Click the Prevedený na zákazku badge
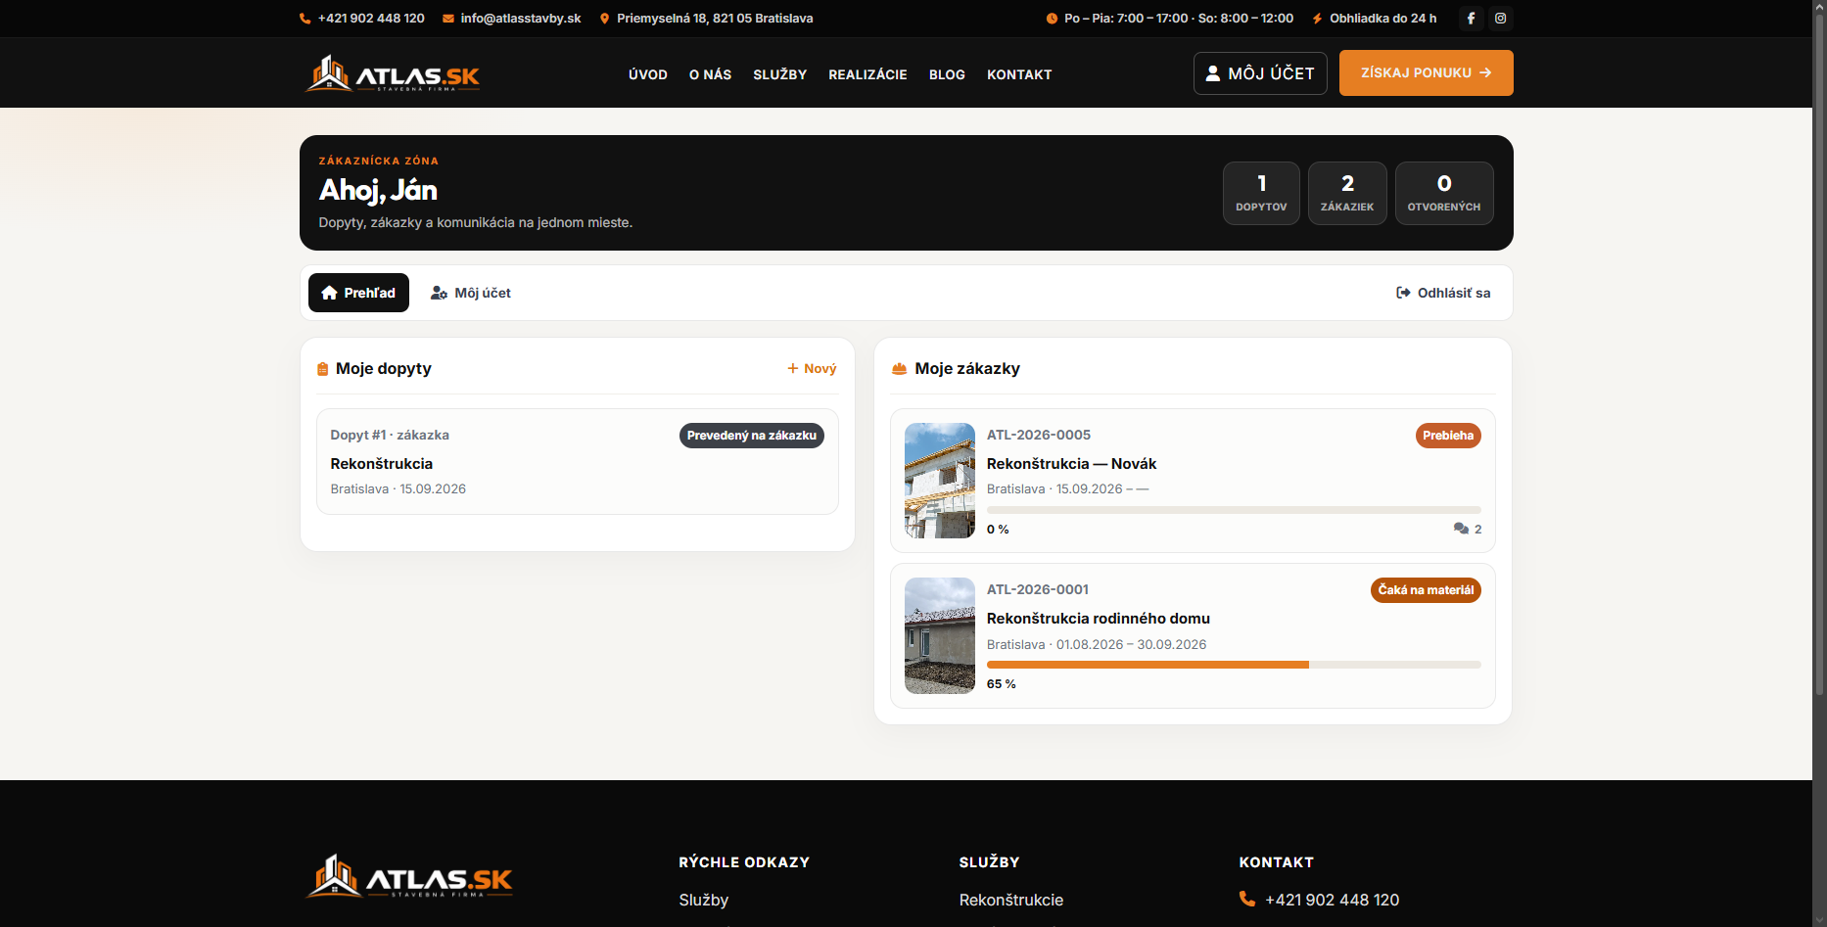1827x927 pixels. pyautogui.click(x=752, y=436)
